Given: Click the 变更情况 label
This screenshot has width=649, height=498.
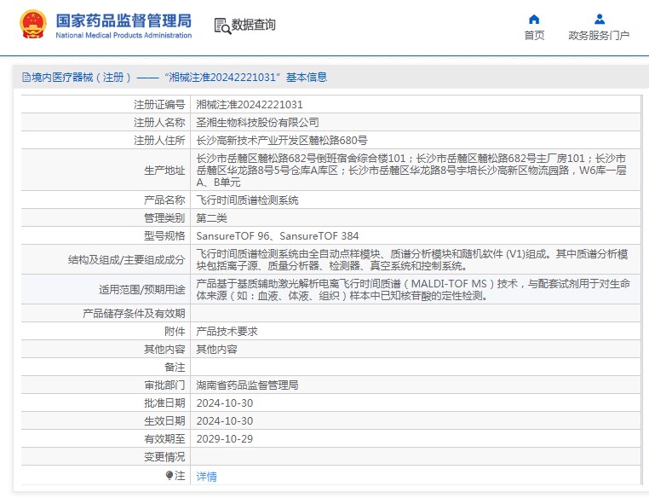Looking at the screenshot, I should click(x=164, y=456).
